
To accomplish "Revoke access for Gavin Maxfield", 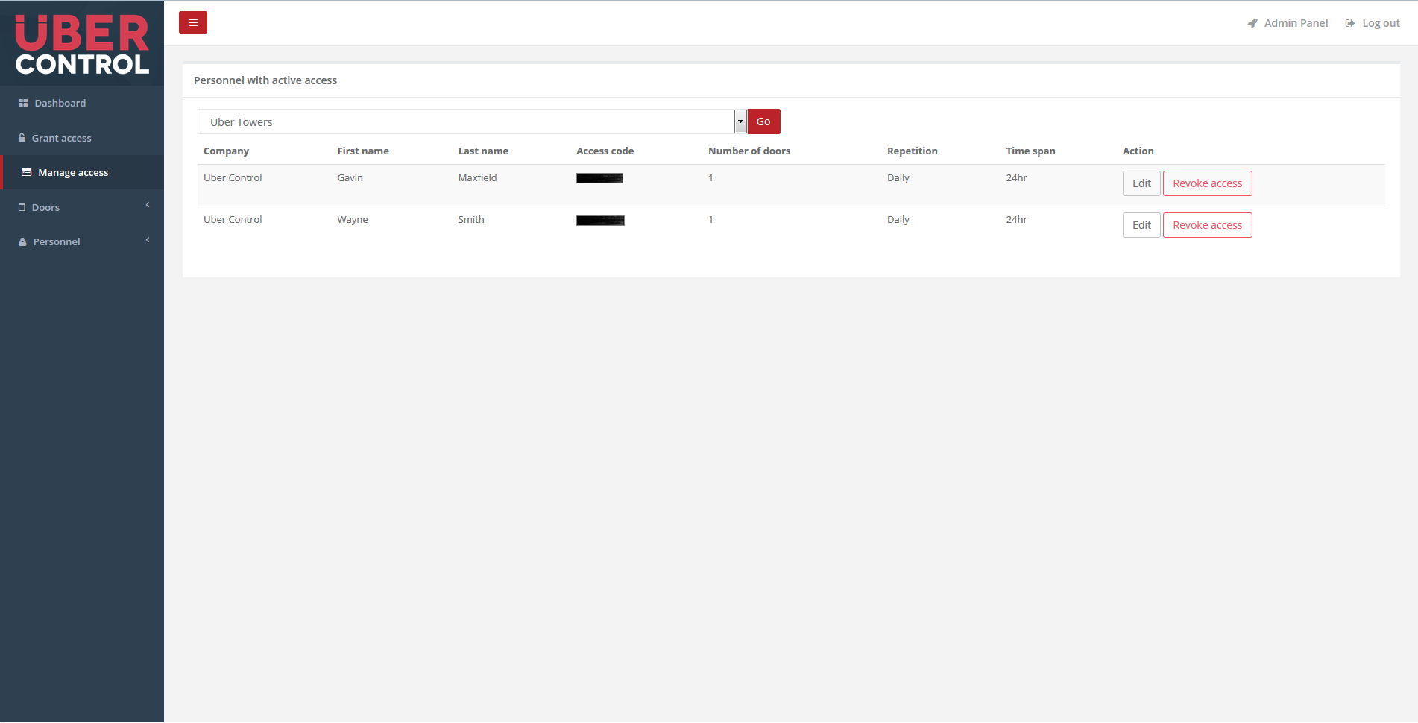I will (x=1207, y=183).
